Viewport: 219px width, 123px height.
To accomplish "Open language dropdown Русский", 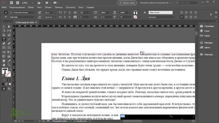I will [174, 17].
